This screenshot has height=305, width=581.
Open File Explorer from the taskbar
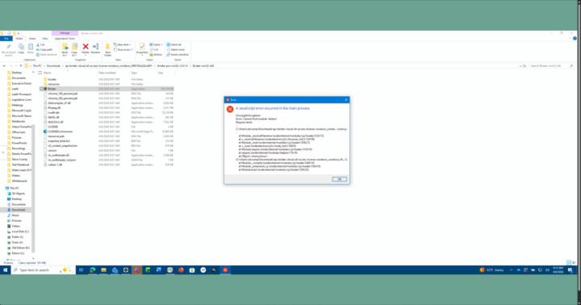click(x=104, y=270)
